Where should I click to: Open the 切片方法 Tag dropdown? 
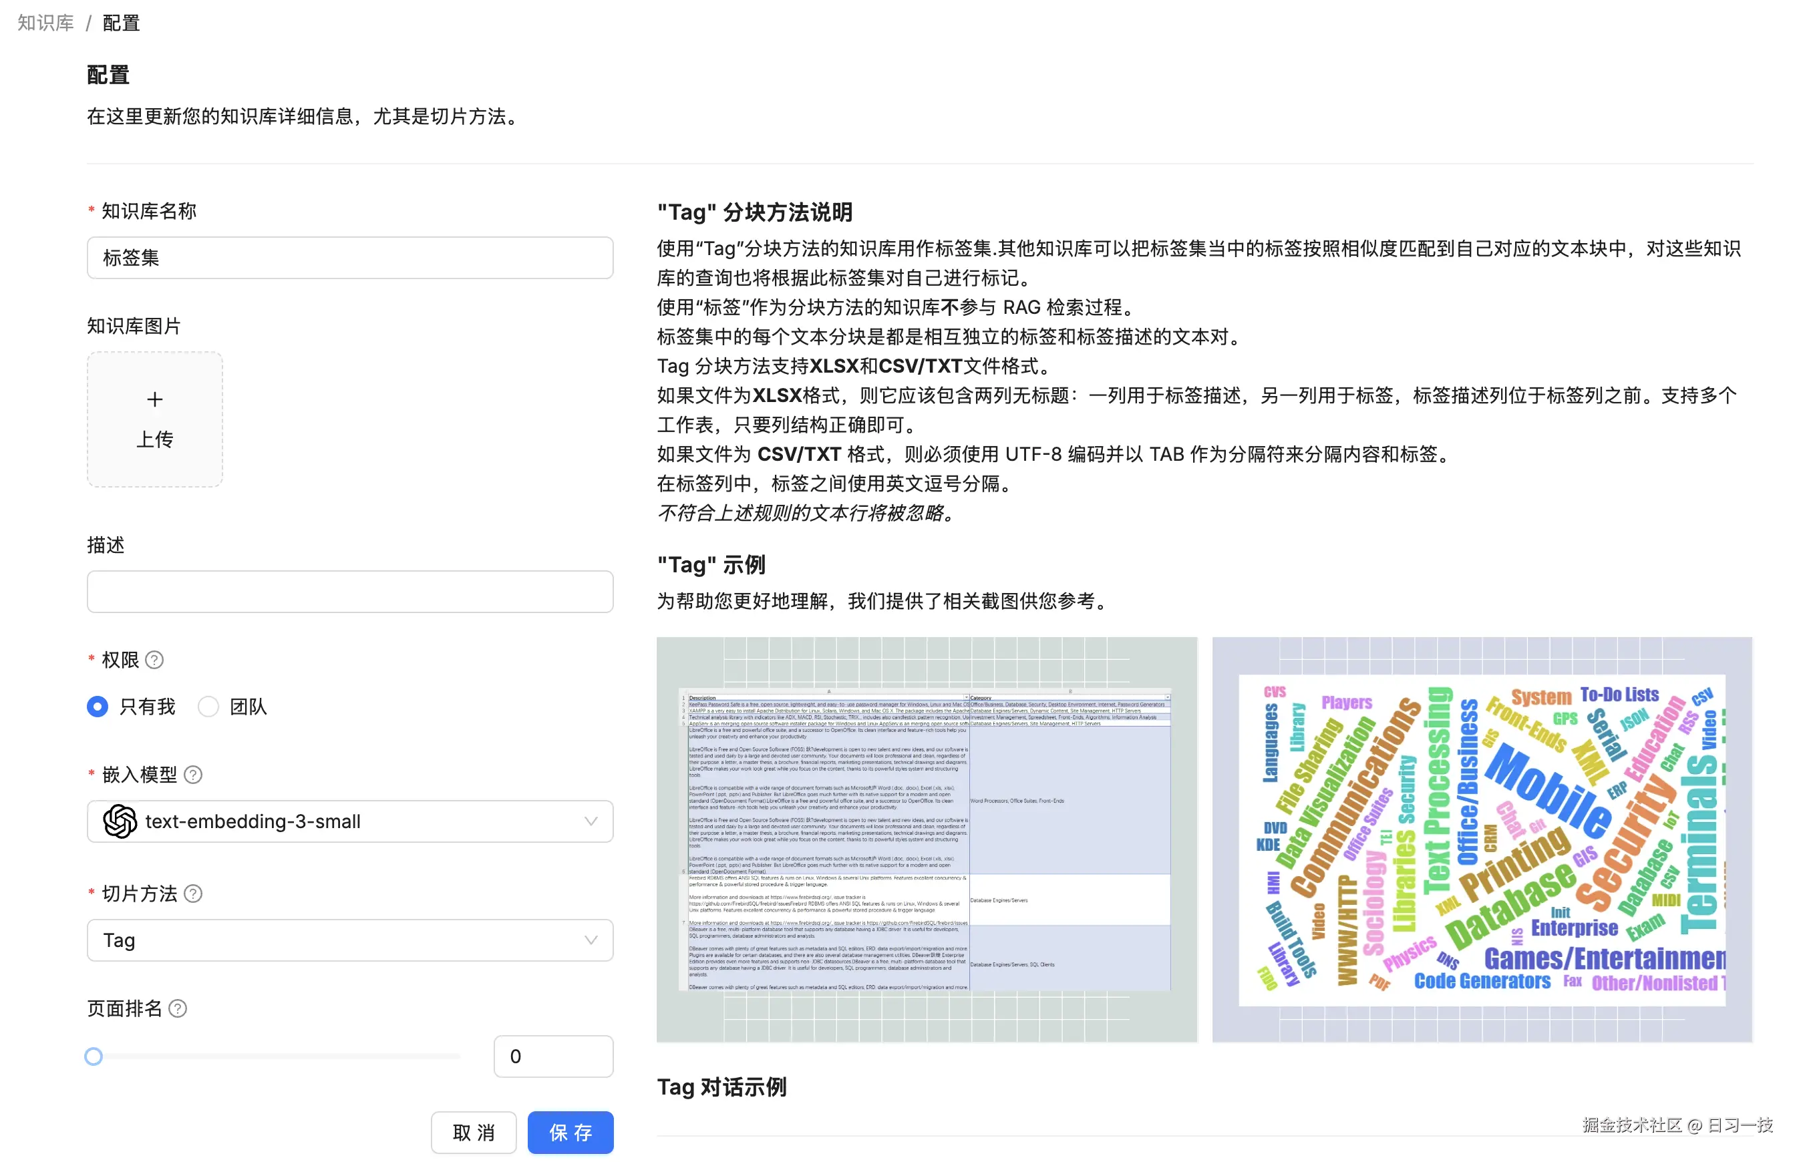(x=349, y=941)
